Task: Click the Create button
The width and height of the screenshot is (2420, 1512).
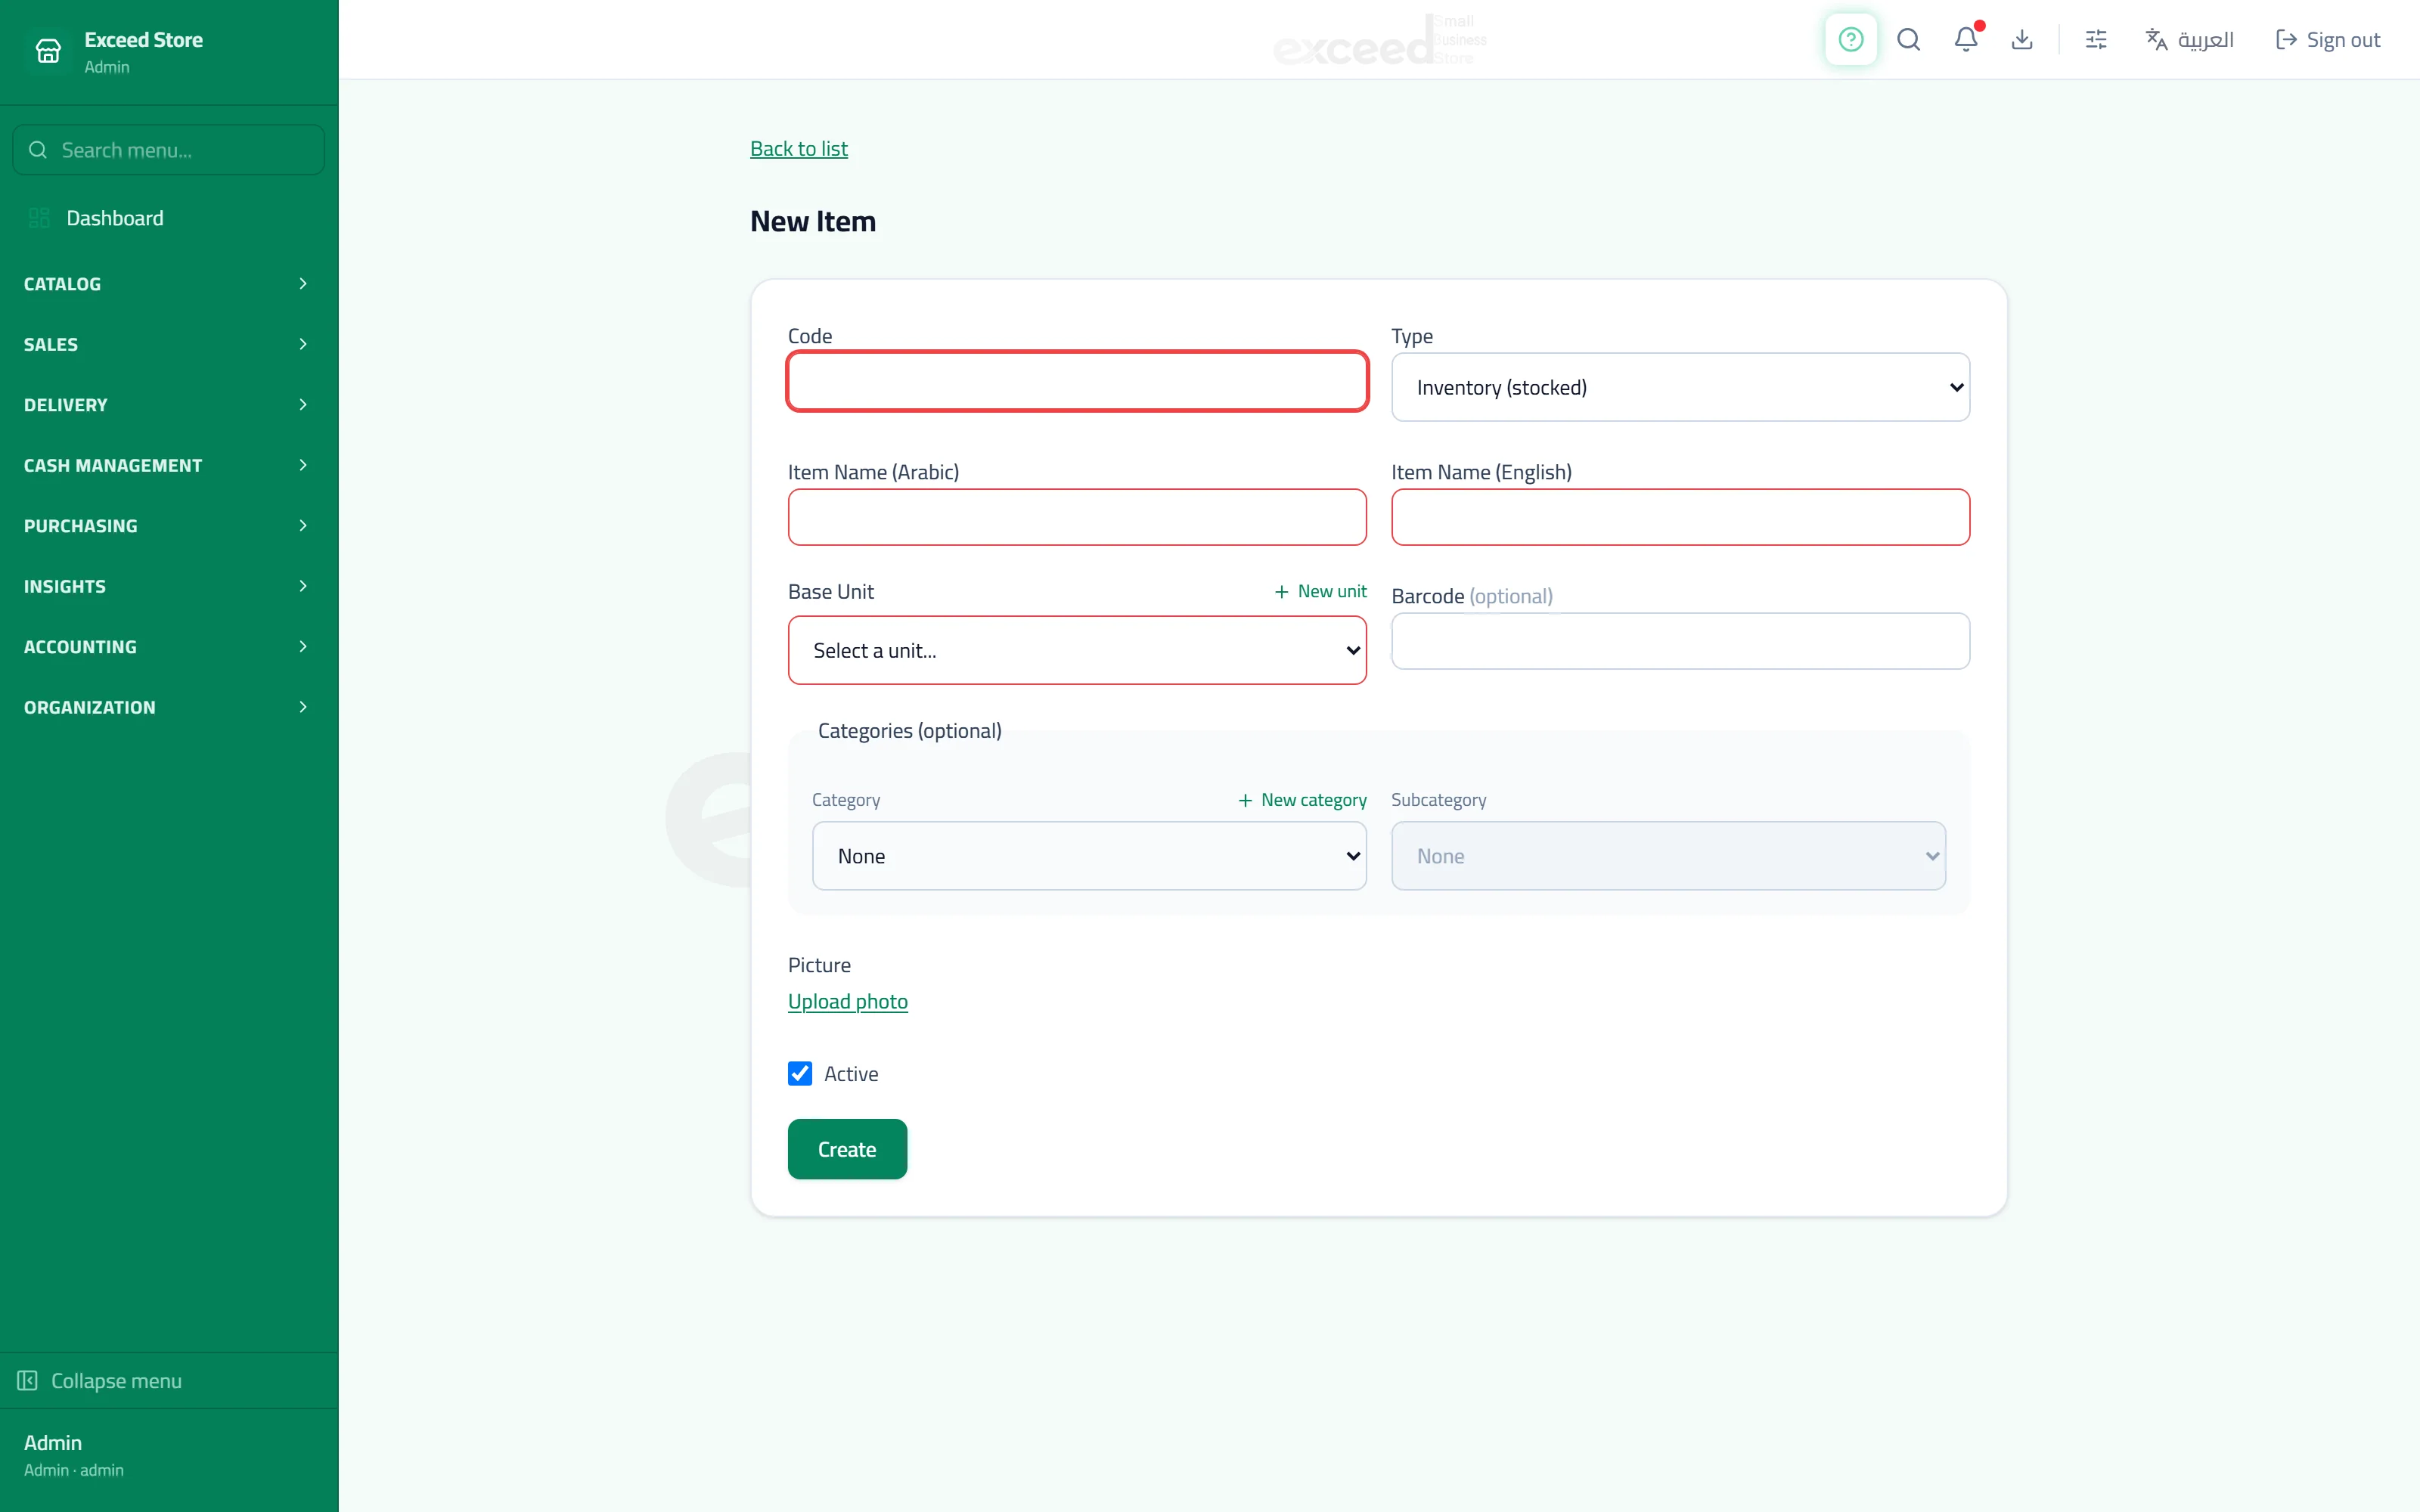Action: click(847, 1149)
